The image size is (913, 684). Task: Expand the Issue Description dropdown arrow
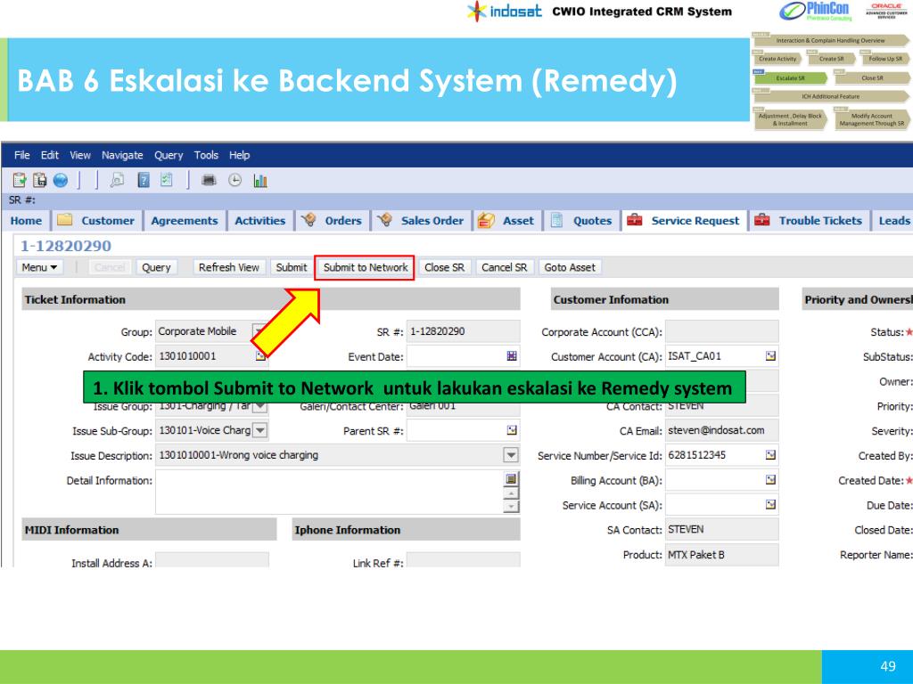point(511,455)
